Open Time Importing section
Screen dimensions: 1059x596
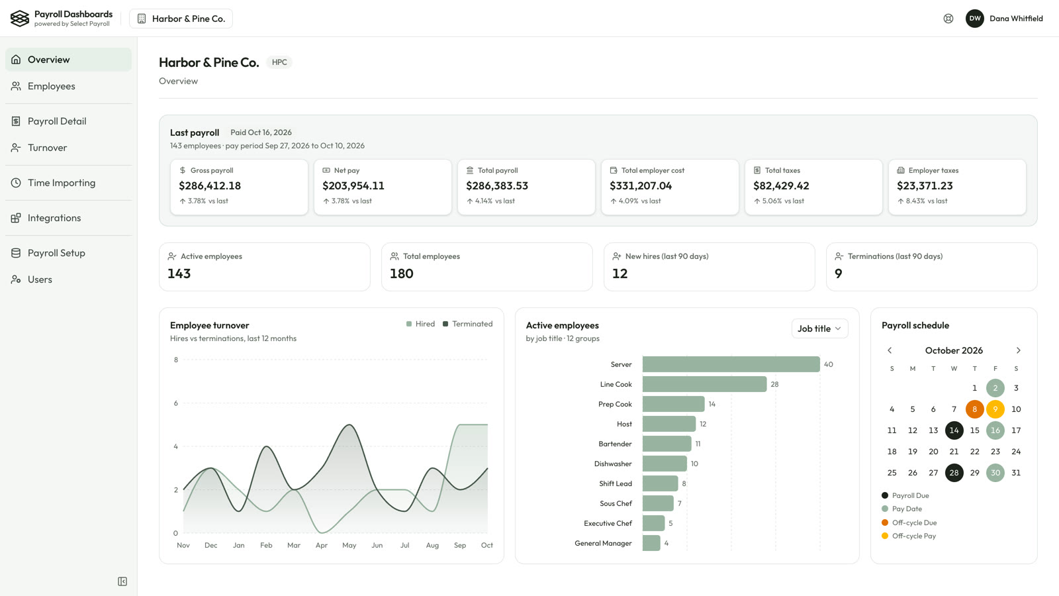point(68,183)
